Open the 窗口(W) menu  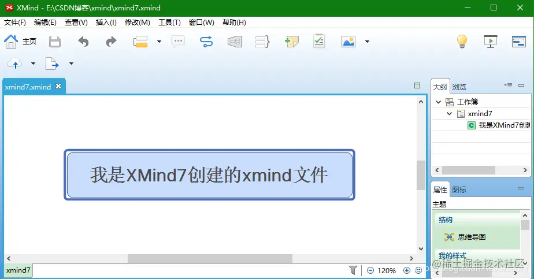point(202,23)
